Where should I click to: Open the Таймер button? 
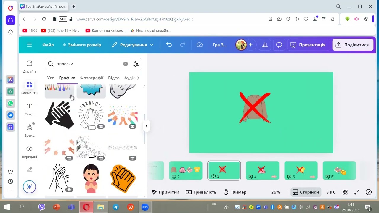(x=235, y=192)
